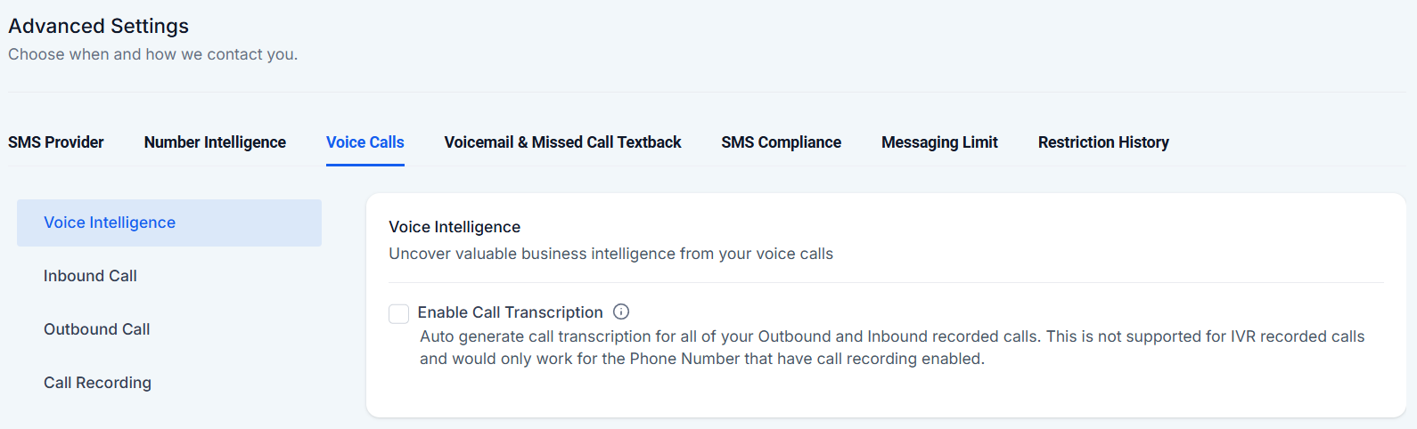Switch to the Number Intelligence tab
Screen dimensions: 1417x429
215,142
